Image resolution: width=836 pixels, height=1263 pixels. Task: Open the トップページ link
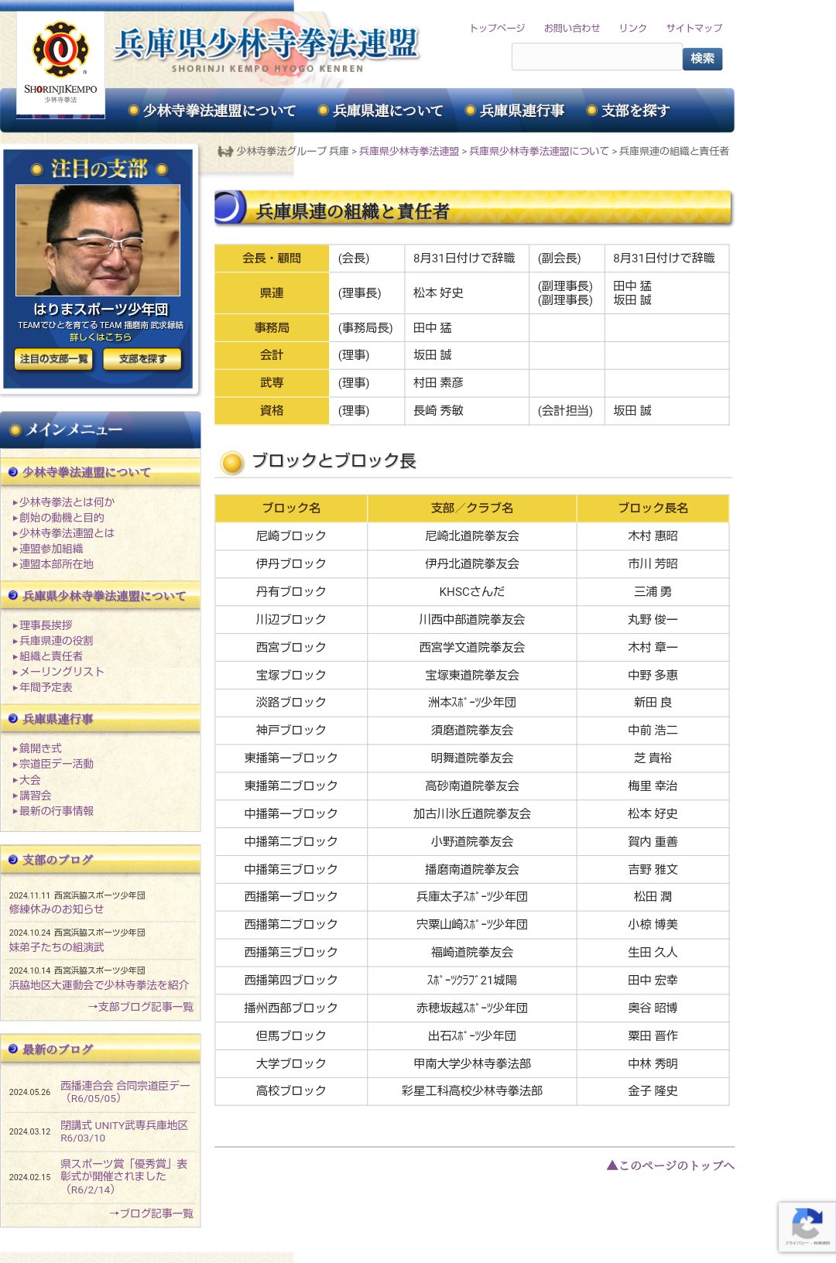tap(497, 28)
